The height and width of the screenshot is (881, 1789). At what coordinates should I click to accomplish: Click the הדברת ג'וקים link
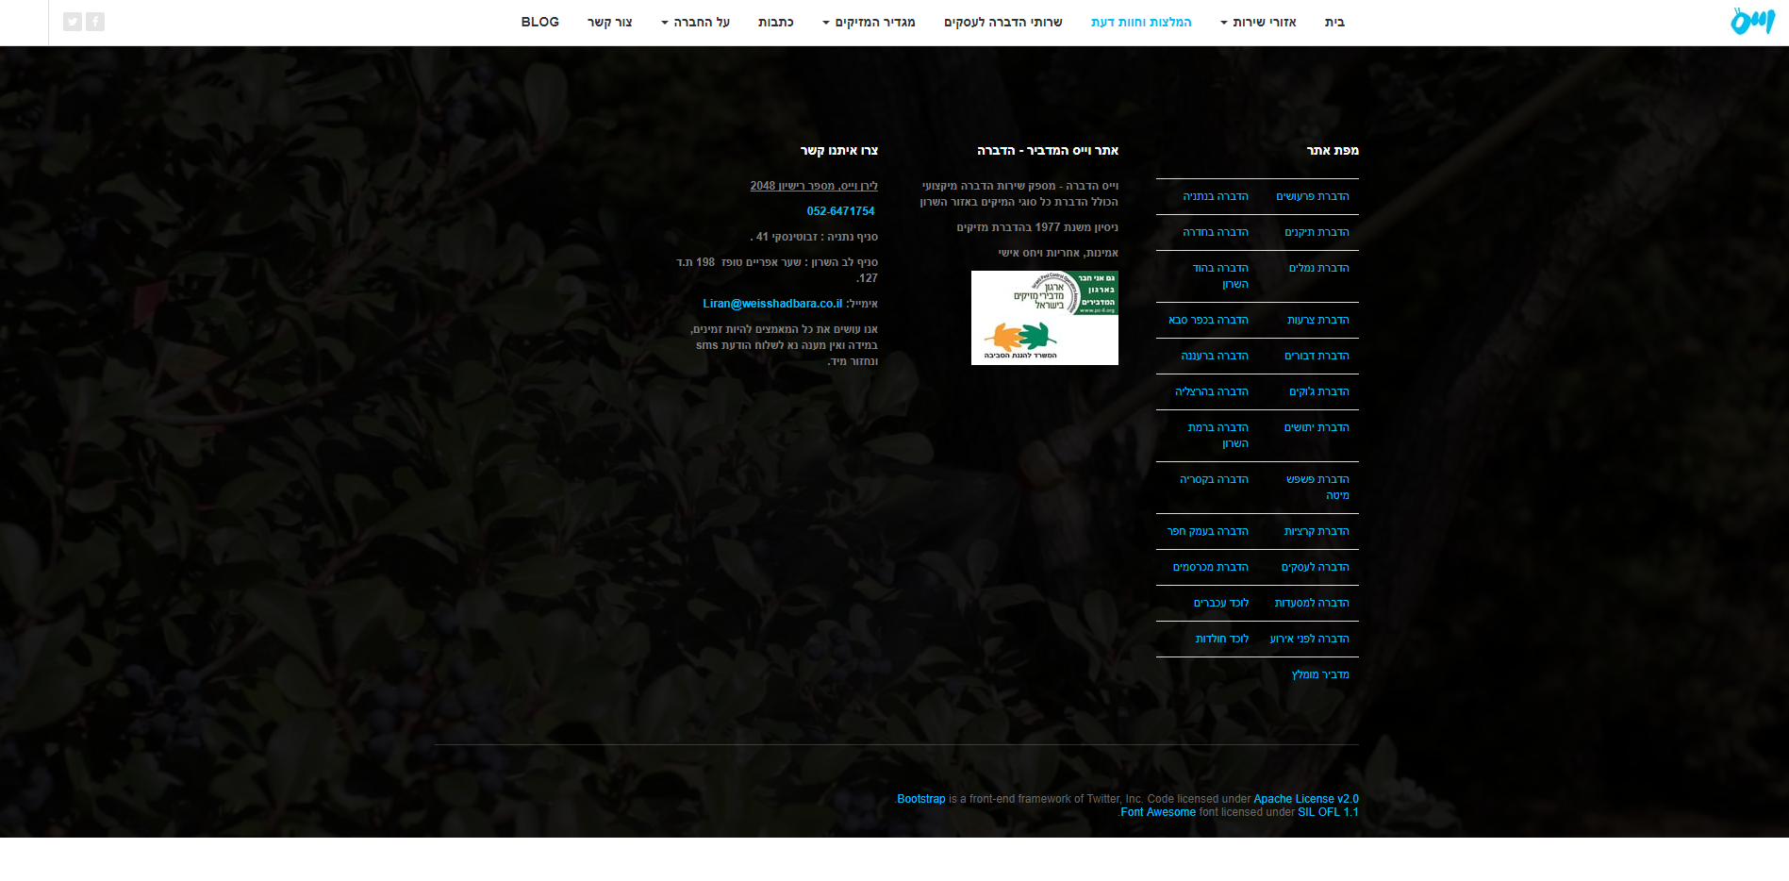pyautogui.click(x=1319, y=391)
